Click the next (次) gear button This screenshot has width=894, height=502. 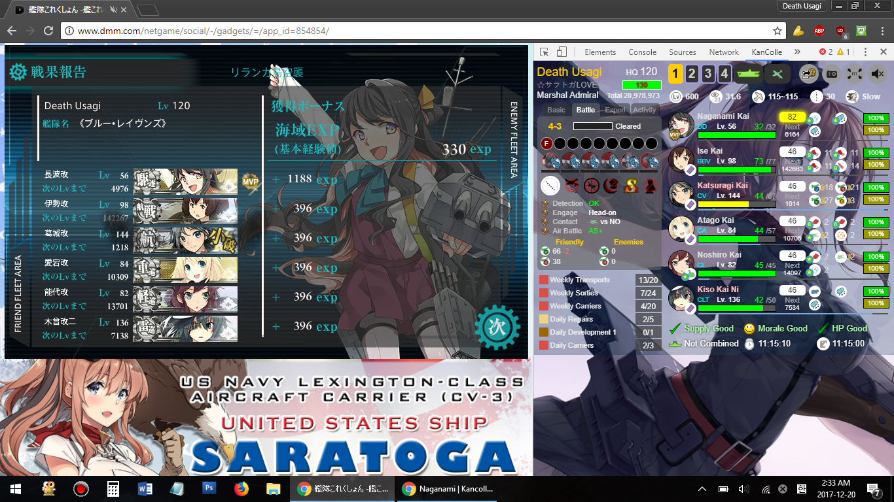(x=497, y=327)
